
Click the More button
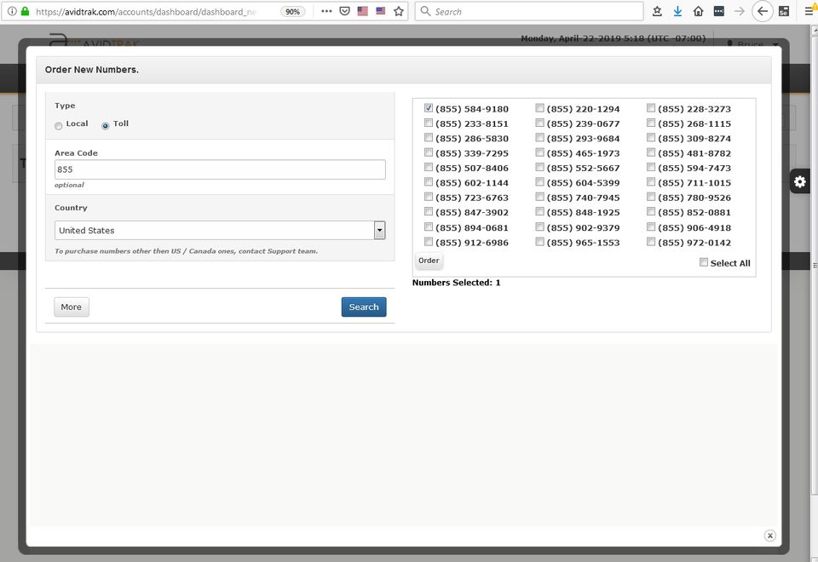coord(72,307)
